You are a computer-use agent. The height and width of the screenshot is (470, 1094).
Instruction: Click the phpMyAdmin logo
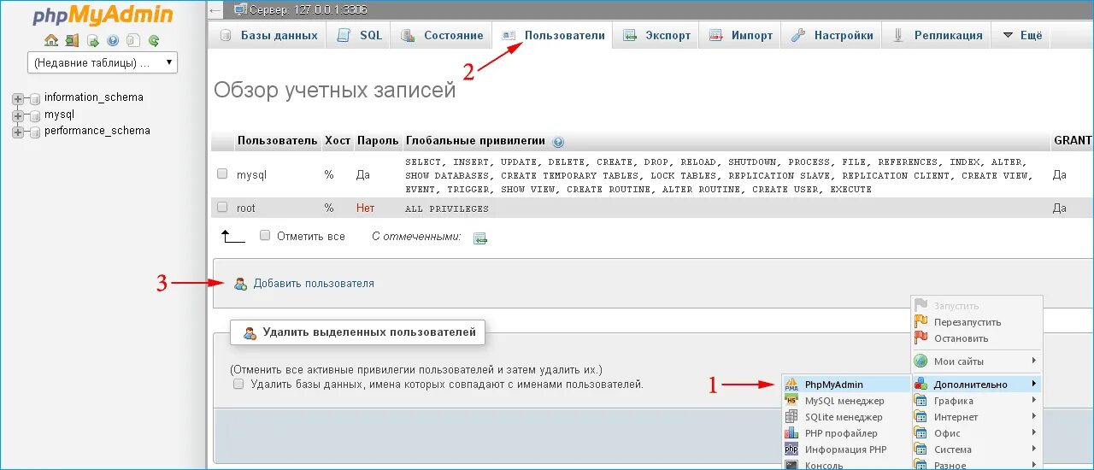pos(103,15)
